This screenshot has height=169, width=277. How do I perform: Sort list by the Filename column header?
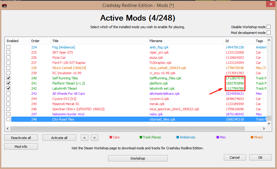click(x=186, y=41)
